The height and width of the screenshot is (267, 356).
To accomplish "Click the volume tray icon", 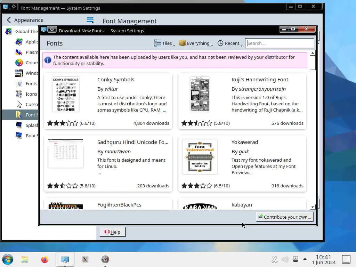I will tap(285, 259).
